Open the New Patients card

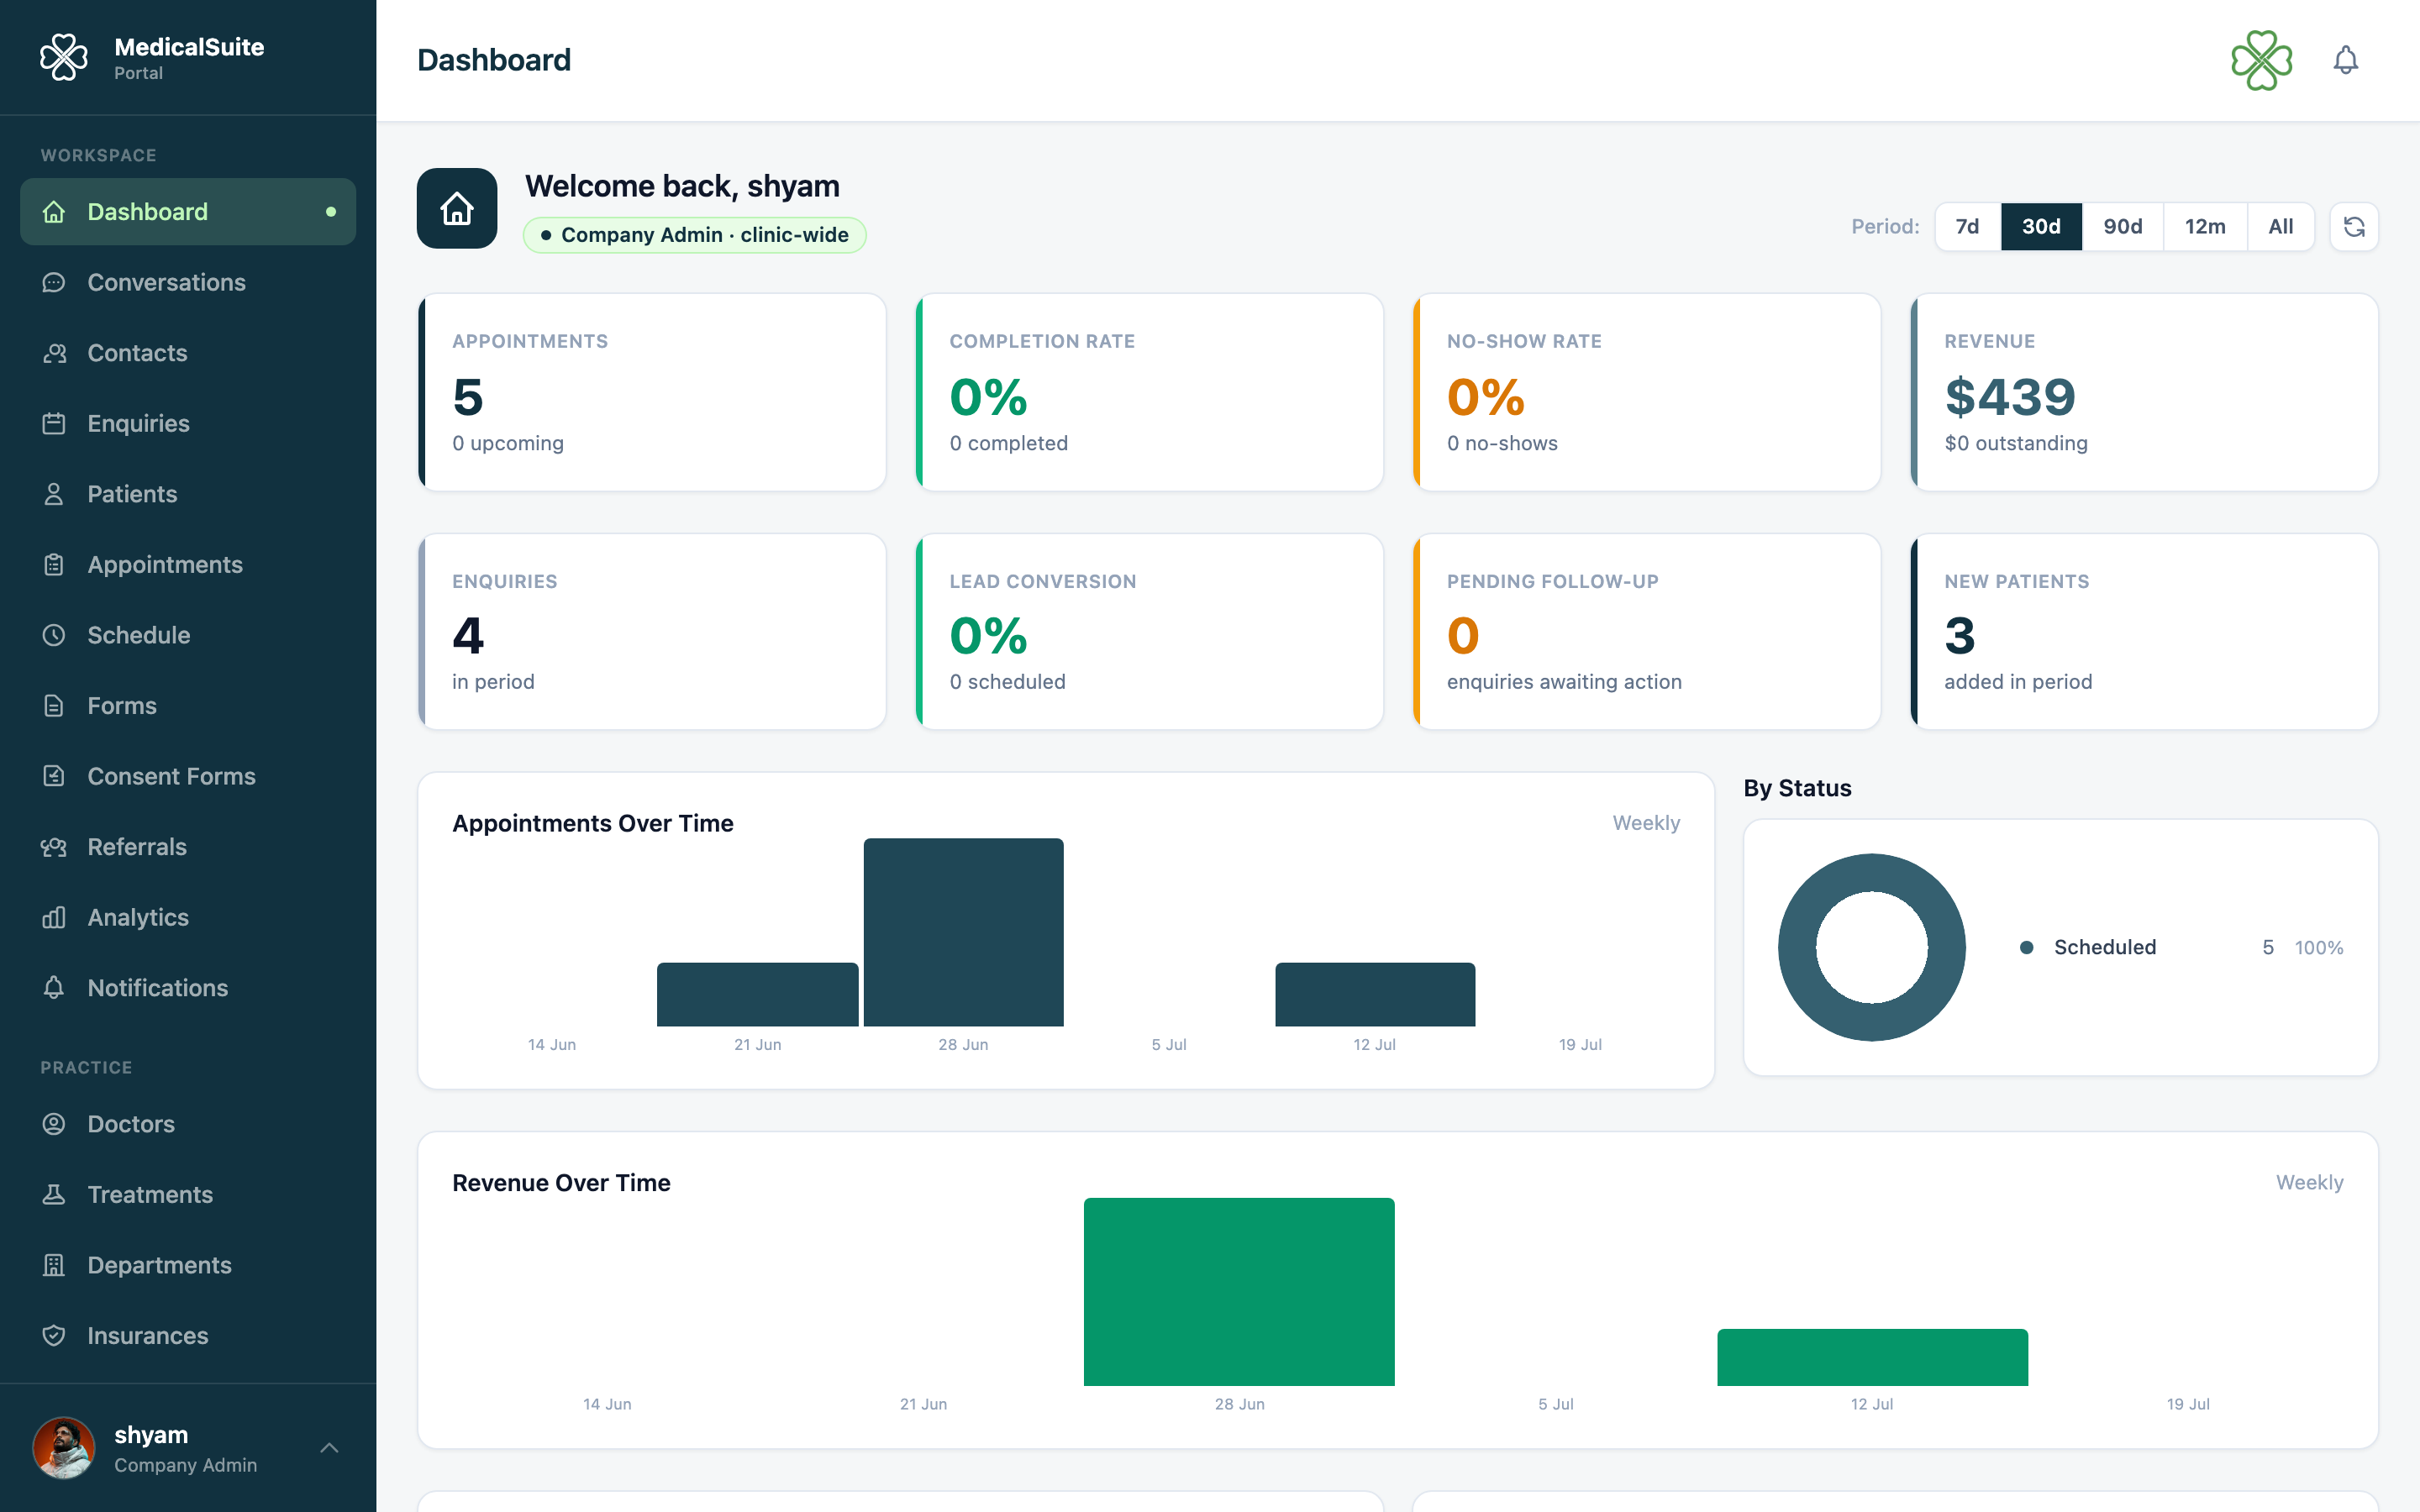point(2144,631)
